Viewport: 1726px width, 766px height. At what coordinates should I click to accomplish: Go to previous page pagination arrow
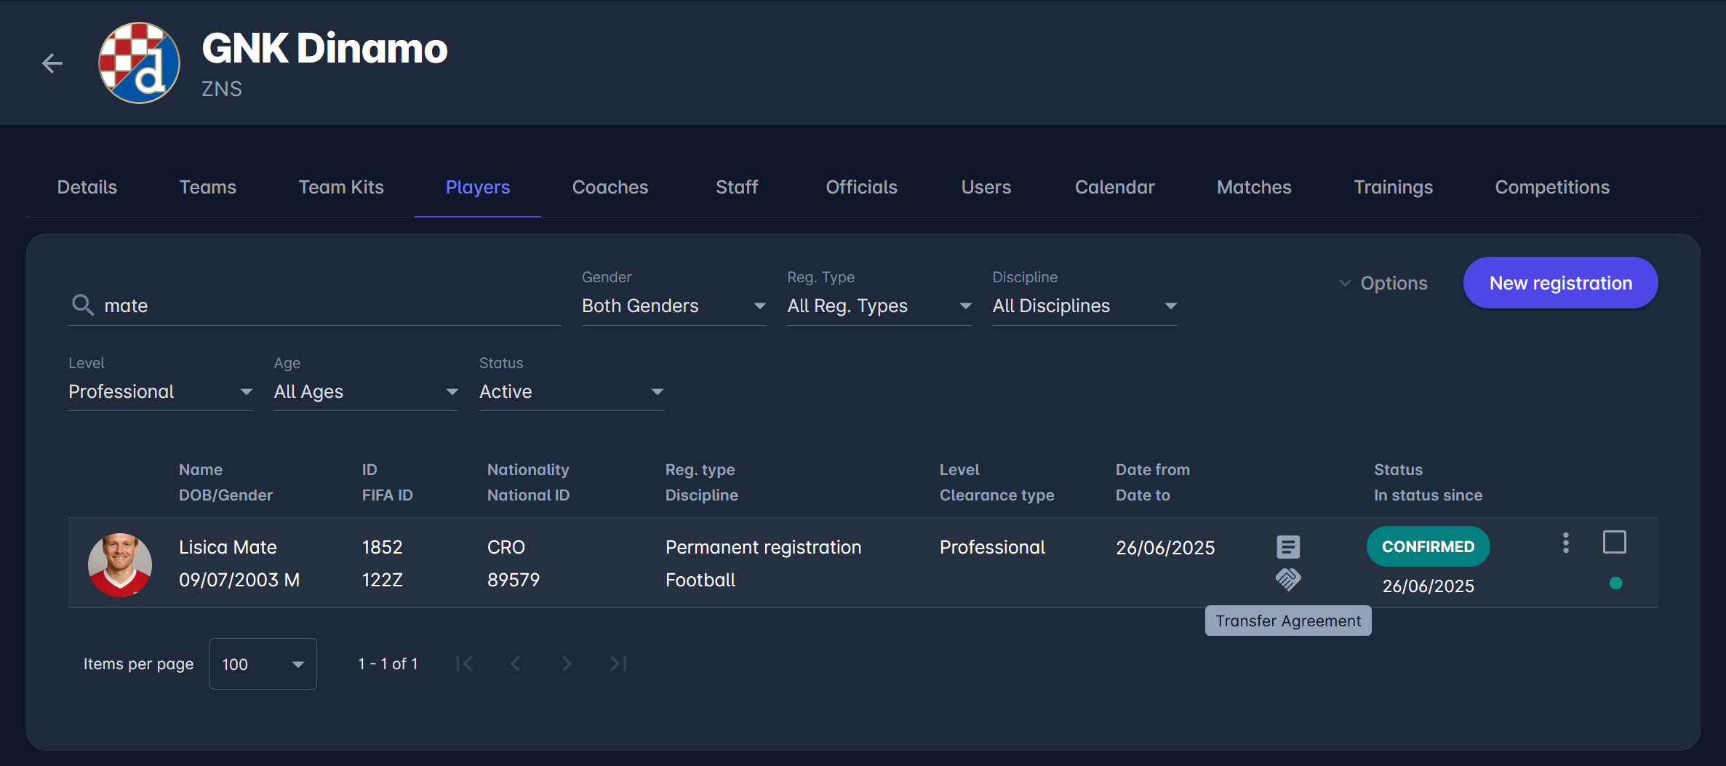(x=515, y=663)
